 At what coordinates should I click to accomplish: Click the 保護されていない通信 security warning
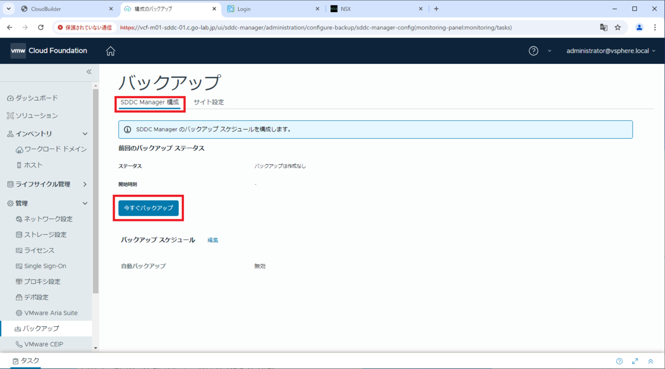pyautogui.click(x=85, y=27)
